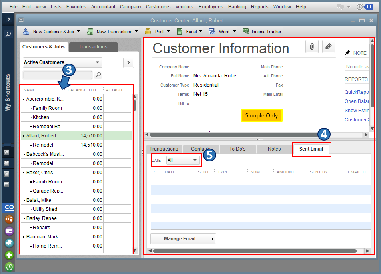Click the New Customer & Job icon
This screenshot has width=381, height=274.
26,32
